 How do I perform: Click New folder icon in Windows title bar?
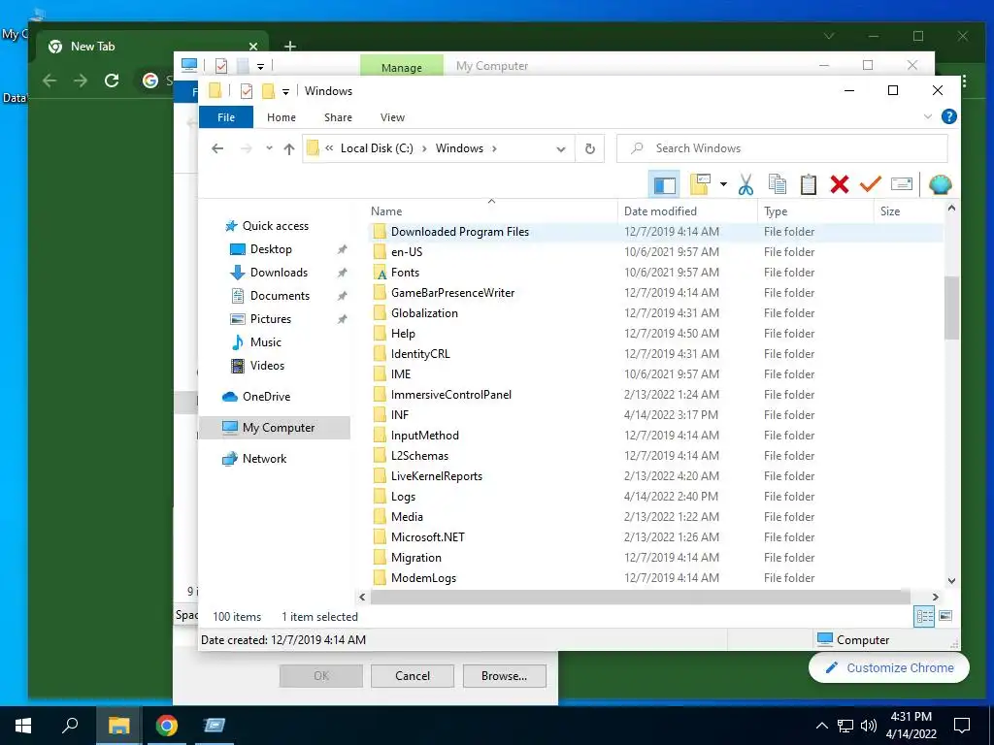[269, 91]
